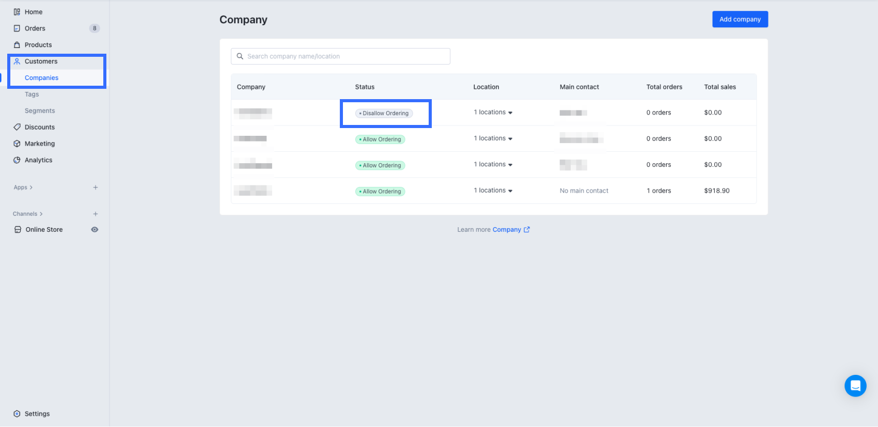Click the Analytics pie chart icon

point(17,160)
